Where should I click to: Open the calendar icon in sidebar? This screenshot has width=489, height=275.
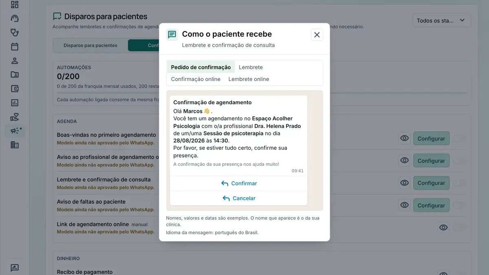[x=15, y=46]
